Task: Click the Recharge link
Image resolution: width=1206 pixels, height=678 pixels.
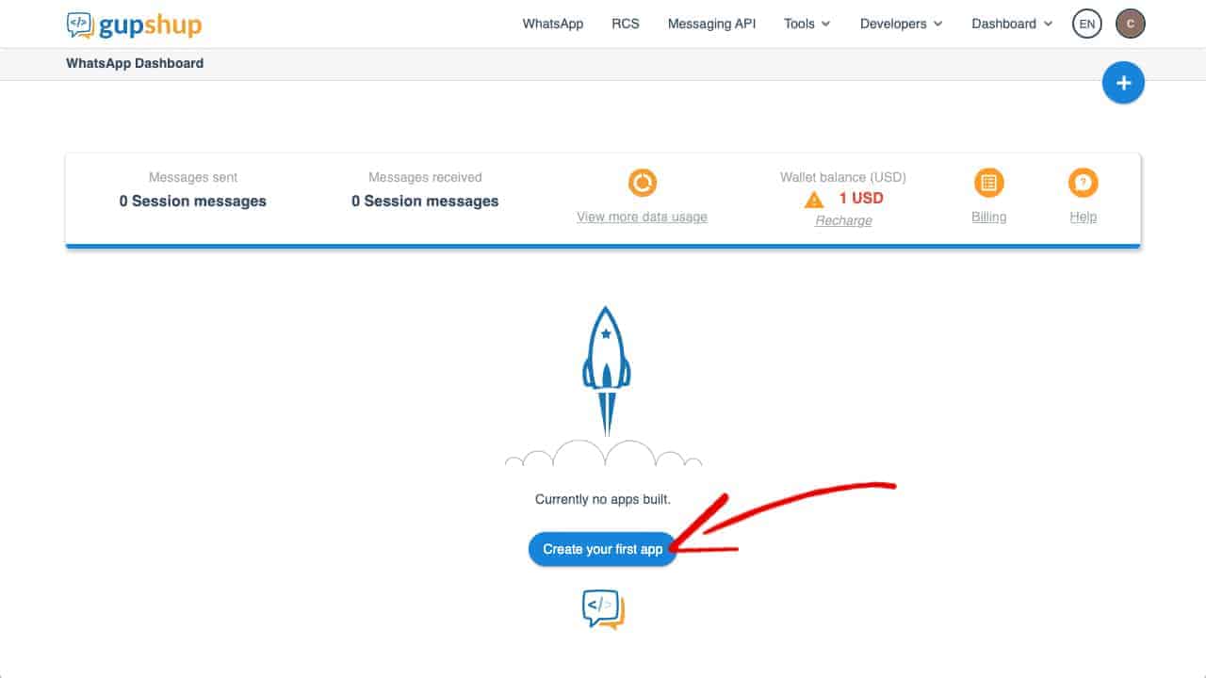Action: point(843,220)
